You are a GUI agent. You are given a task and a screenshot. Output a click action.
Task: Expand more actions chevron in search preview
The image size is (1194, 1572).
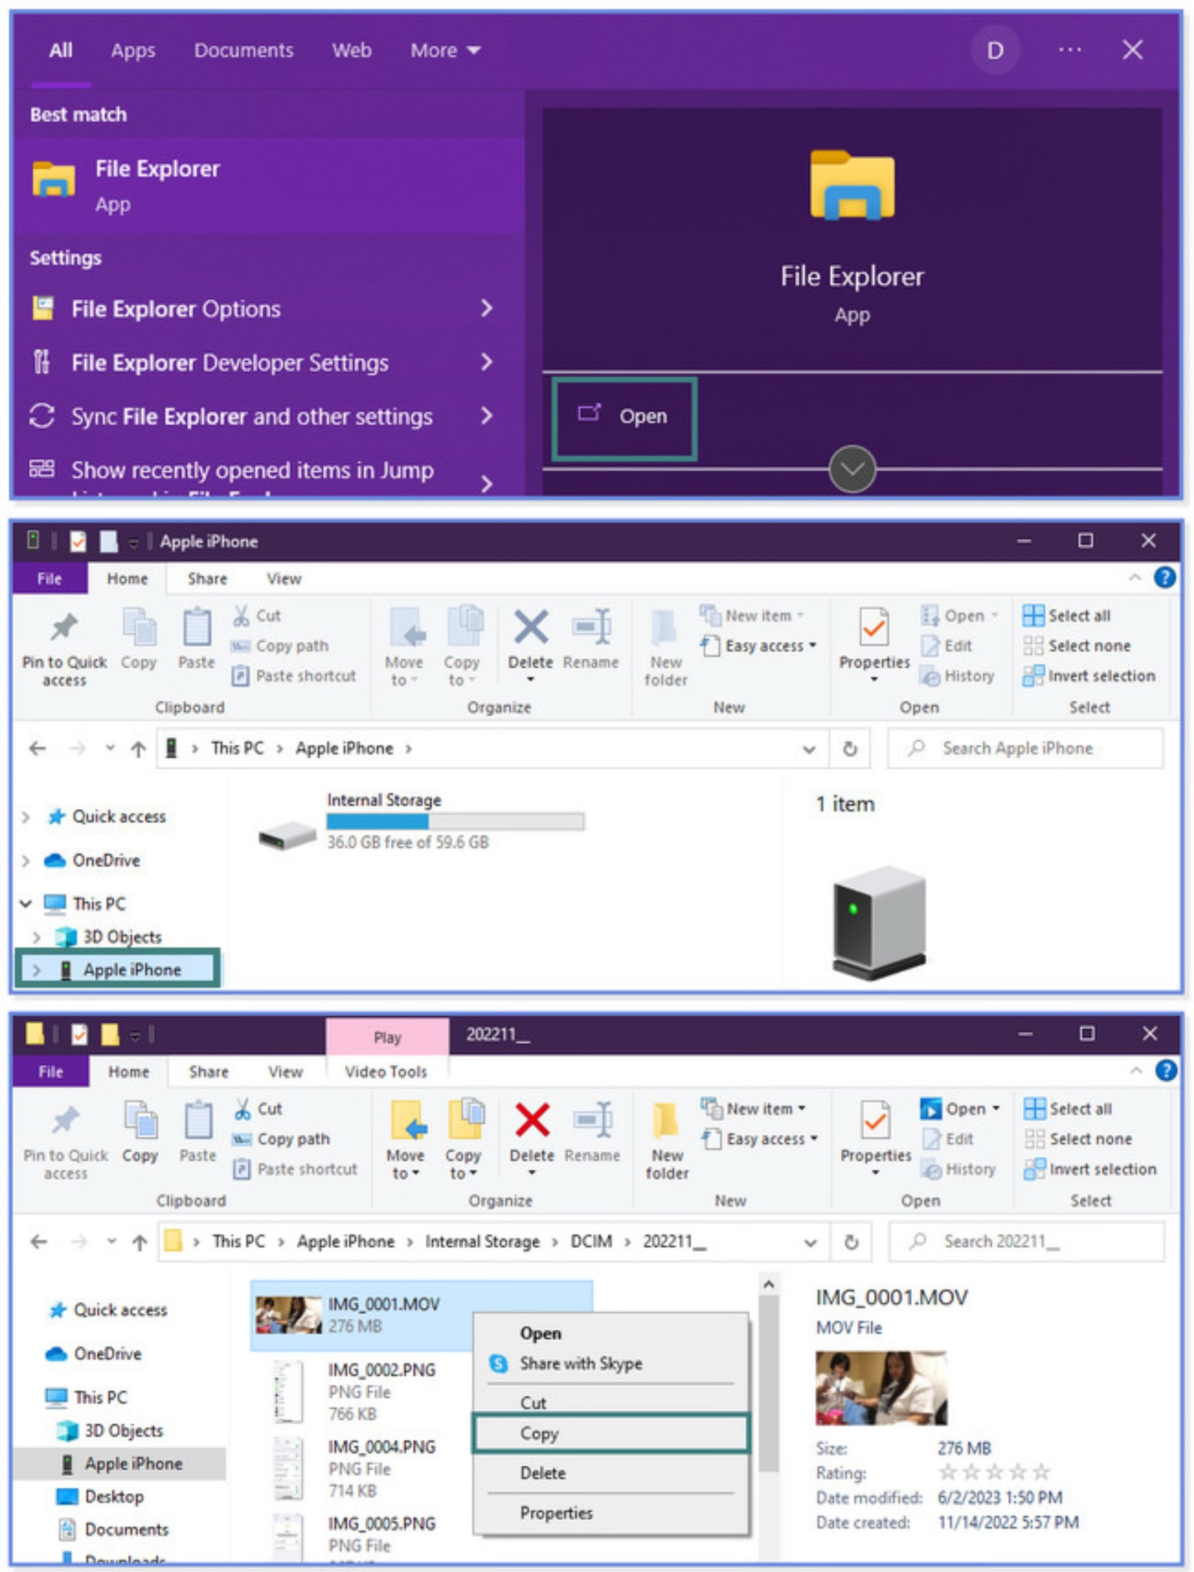[x=852, y=469]
